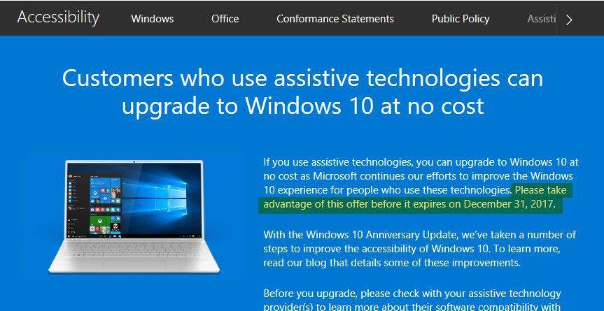Open the Windows menu item
The image size is (604, 311).
(152, 19)
